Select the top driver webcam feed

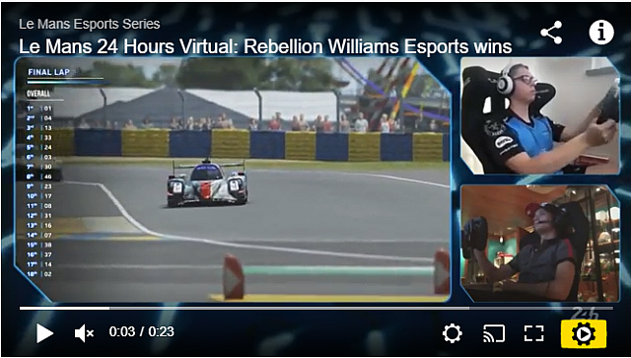click(x=539, y=115)
